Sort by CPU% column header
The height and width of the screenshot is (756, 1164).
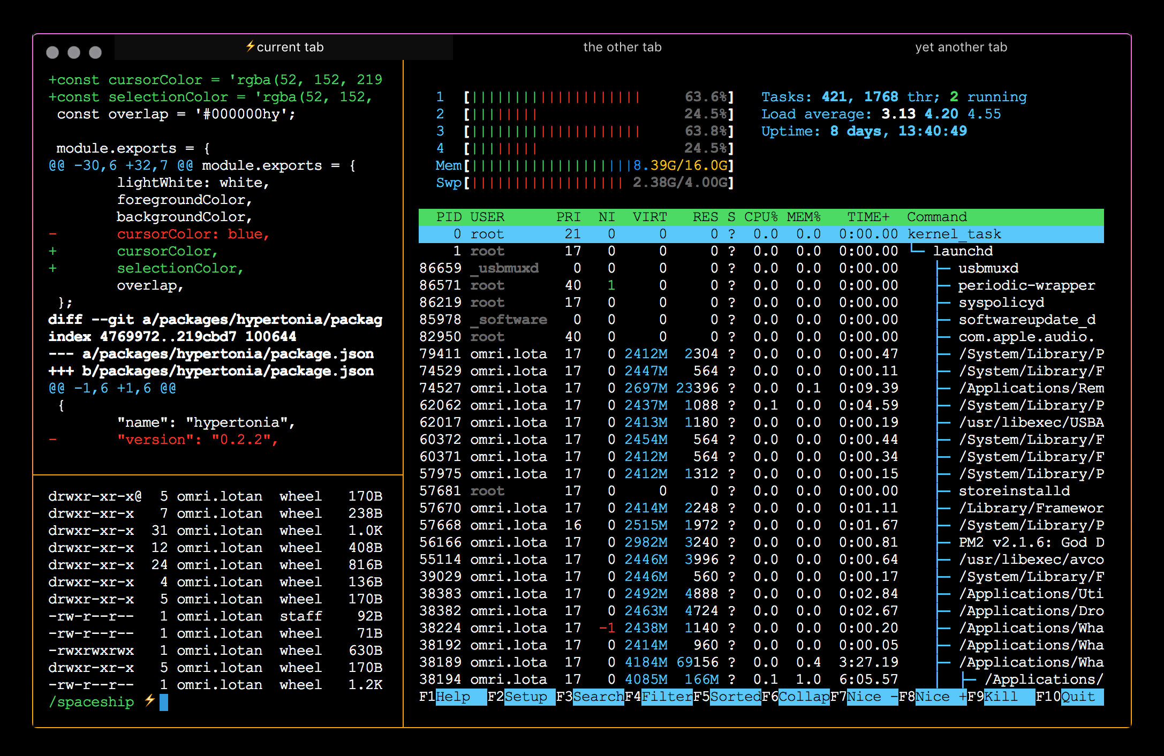761,217
